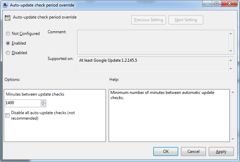Screen dimensions: 240x162
Task: Go to the Previous Setting
Action: tap(148, 20)
